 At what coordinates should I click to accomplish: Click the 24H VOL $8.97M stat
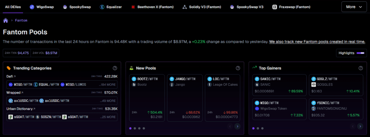click(x=45, y=53)
